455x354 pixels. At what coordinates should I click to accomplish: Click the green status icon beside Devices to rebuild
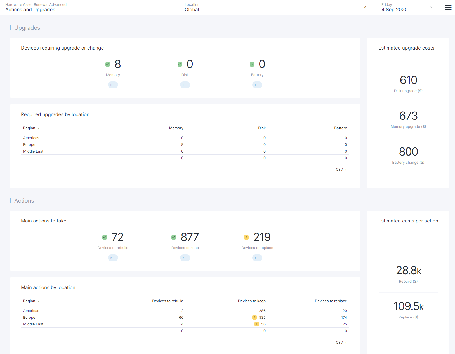coord(105,237)
